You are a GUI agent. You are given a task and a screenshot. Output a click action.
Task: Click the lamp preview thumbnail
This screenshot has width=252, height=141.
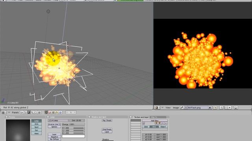click(x=18, y=130)
